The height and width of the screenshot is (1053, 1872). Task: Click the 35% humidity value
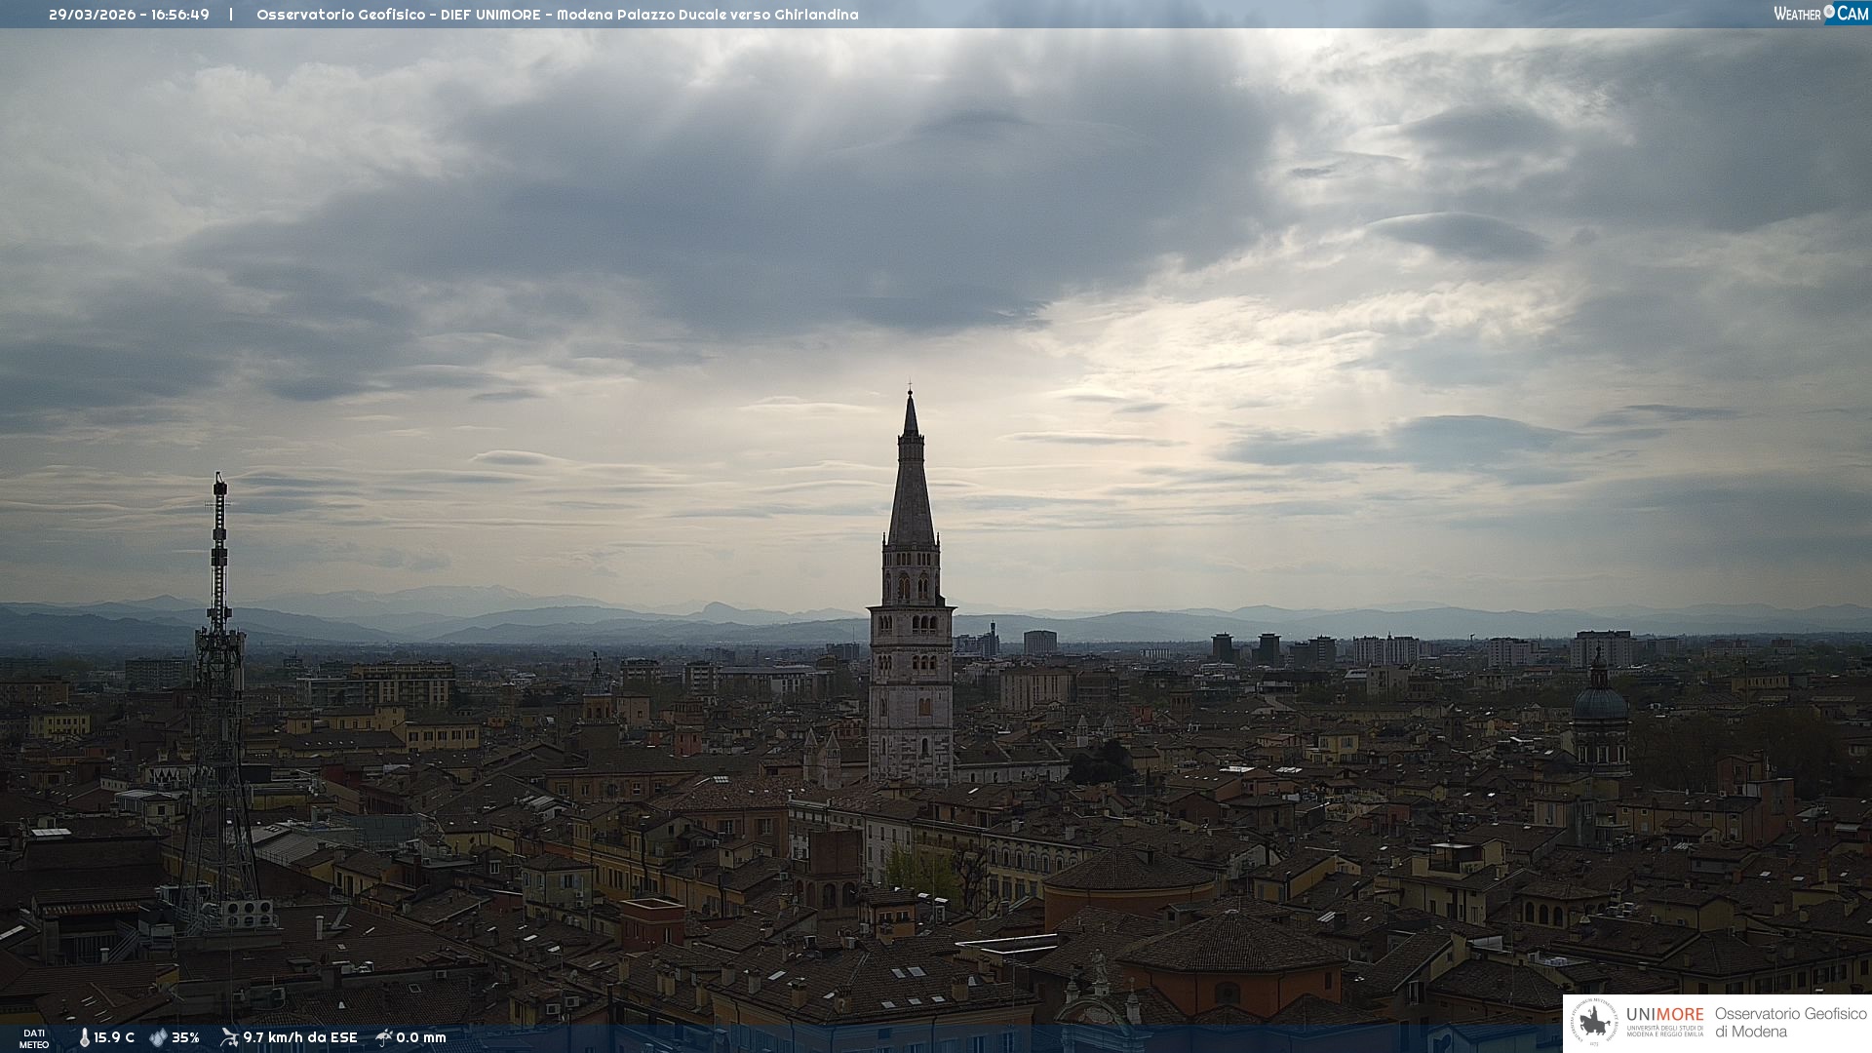tap(185, 1037)
